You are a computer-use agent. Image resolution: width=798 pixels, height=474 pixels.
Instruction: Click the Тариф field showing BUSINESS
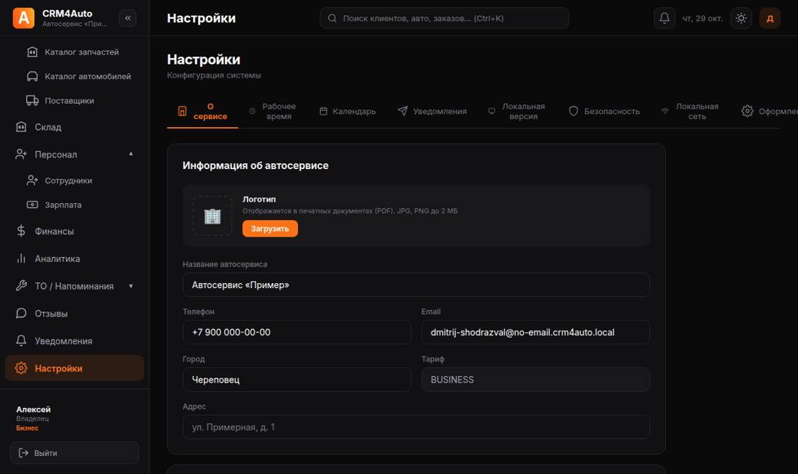(535, 380)
